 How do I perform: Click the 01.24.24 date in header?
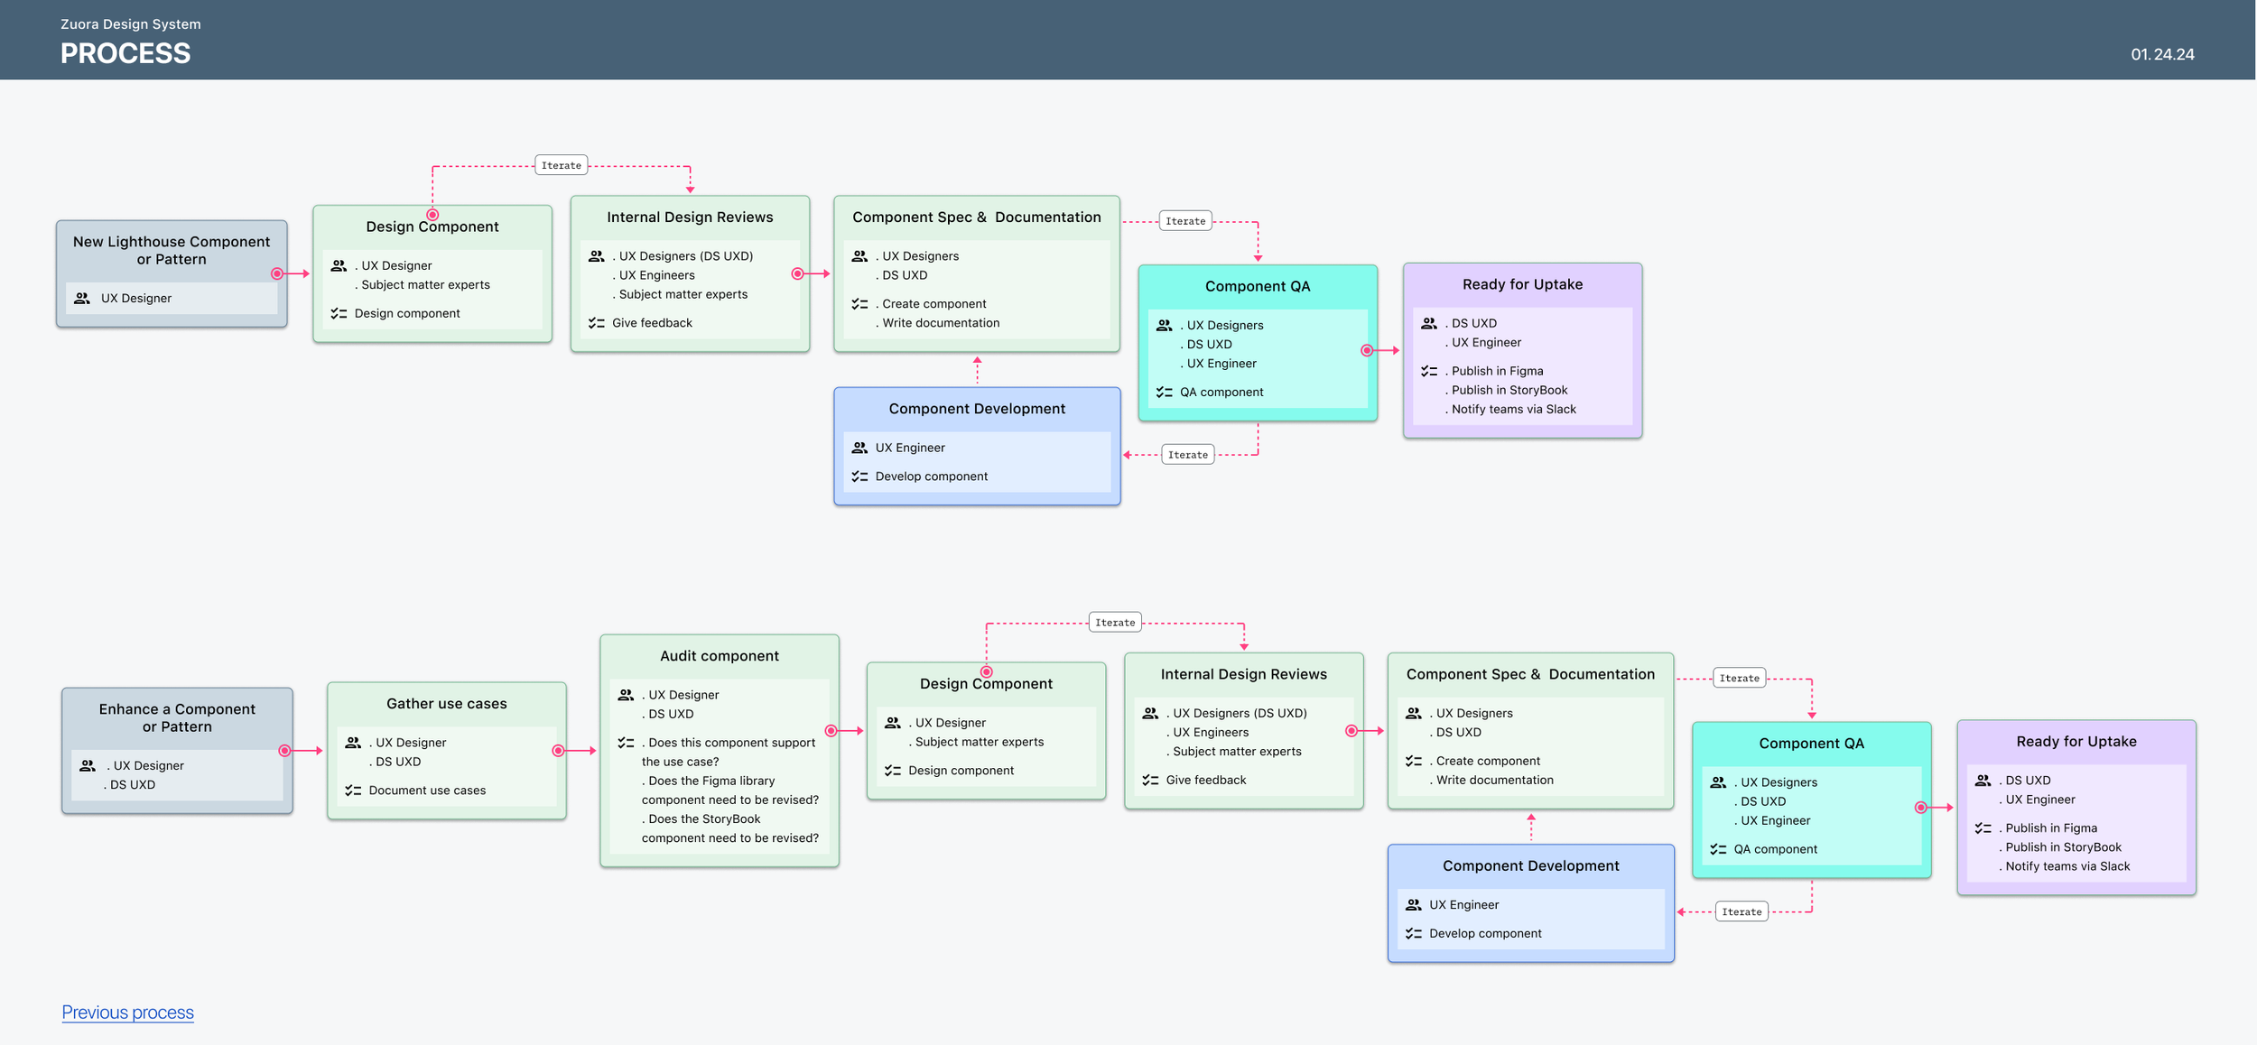coord(2161,54)
